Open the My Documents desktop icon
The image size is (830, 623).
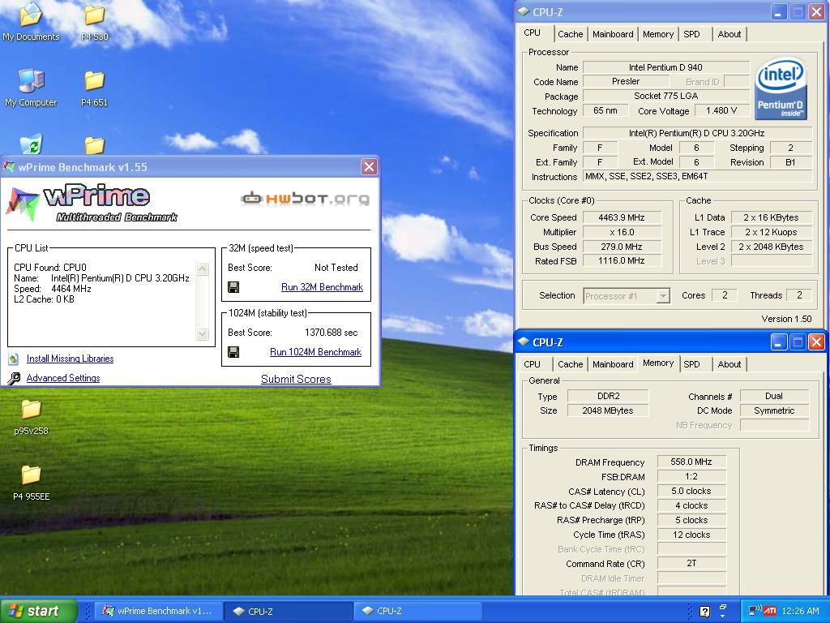tap(32, 22)
